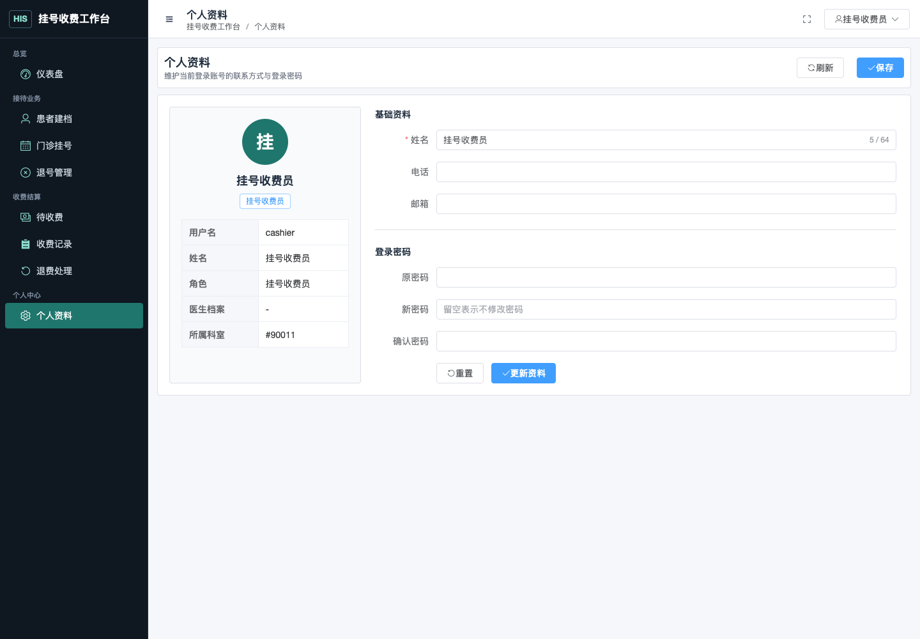This screenshot has width=920, height=639.
Task: Click the 登录密码 section heading
Action: click(x=393, y=252)
